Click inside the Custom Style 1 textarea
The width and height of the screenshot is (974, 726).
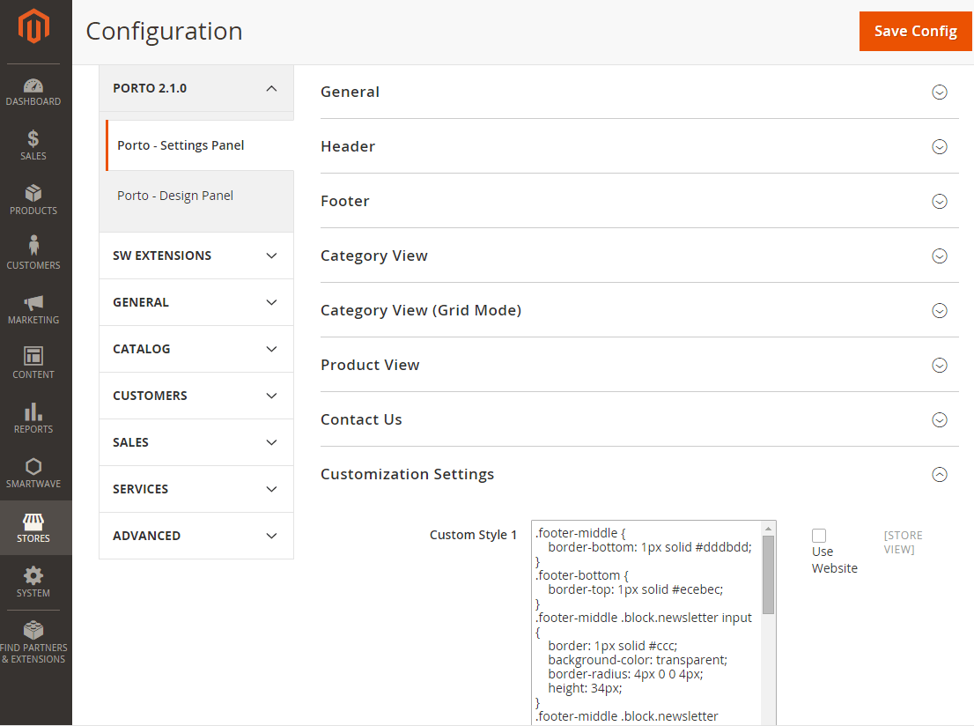tap(647, 617)
